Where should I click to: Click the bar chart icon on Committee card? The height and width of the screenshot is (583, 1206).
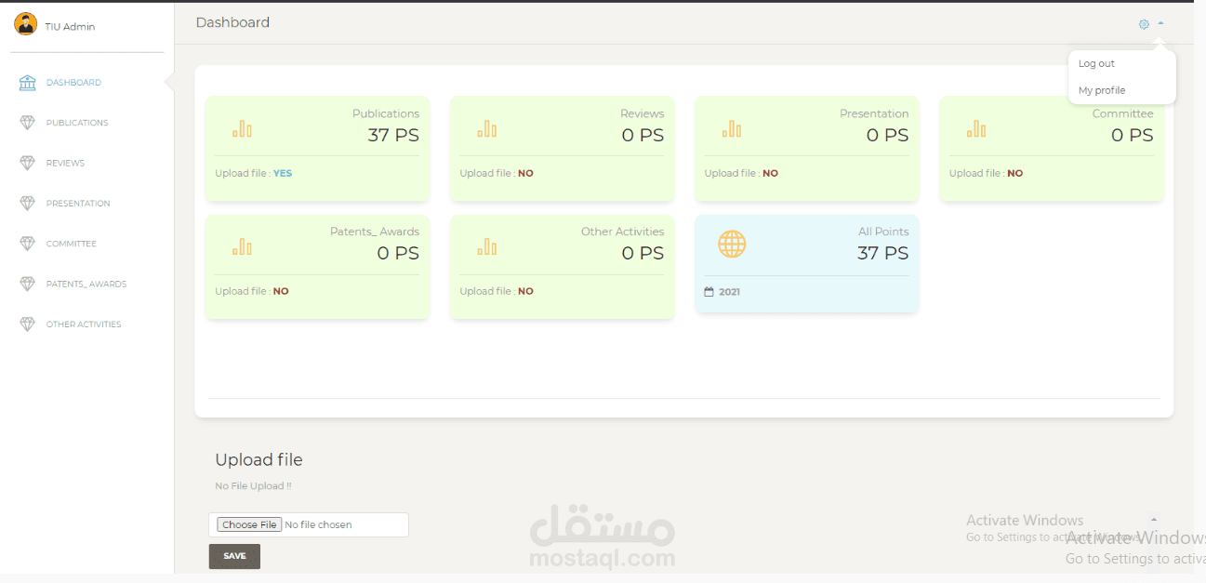click(x=976, y=129)
